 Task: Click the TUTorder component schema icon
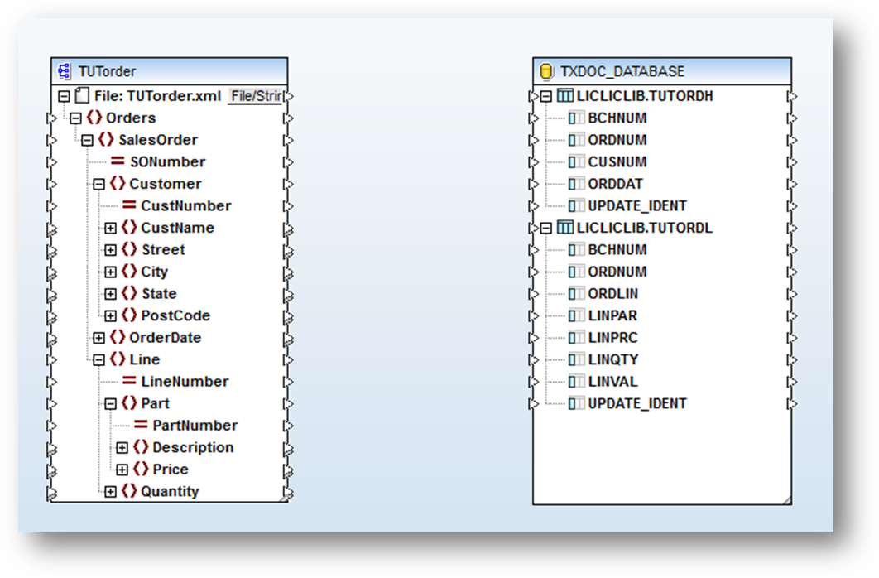point(64,71)
